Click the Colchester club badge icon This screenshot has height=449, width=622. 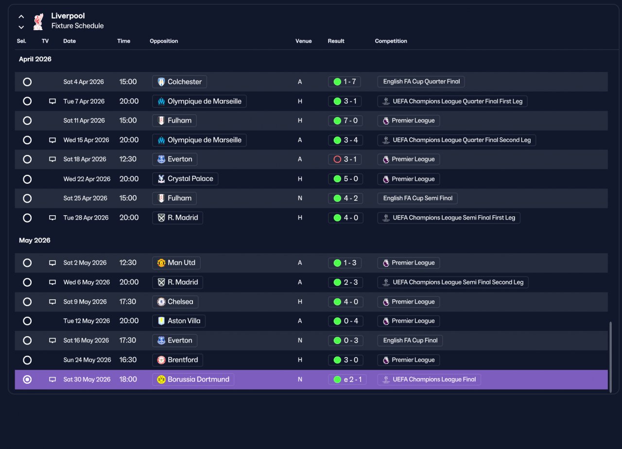(161, 82)
